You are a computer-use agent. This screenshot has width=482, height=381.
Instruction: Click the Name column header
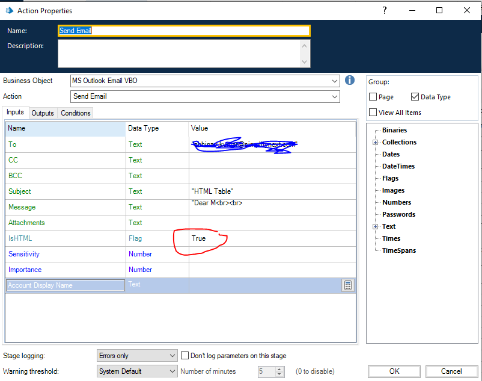tap(65, 128)
